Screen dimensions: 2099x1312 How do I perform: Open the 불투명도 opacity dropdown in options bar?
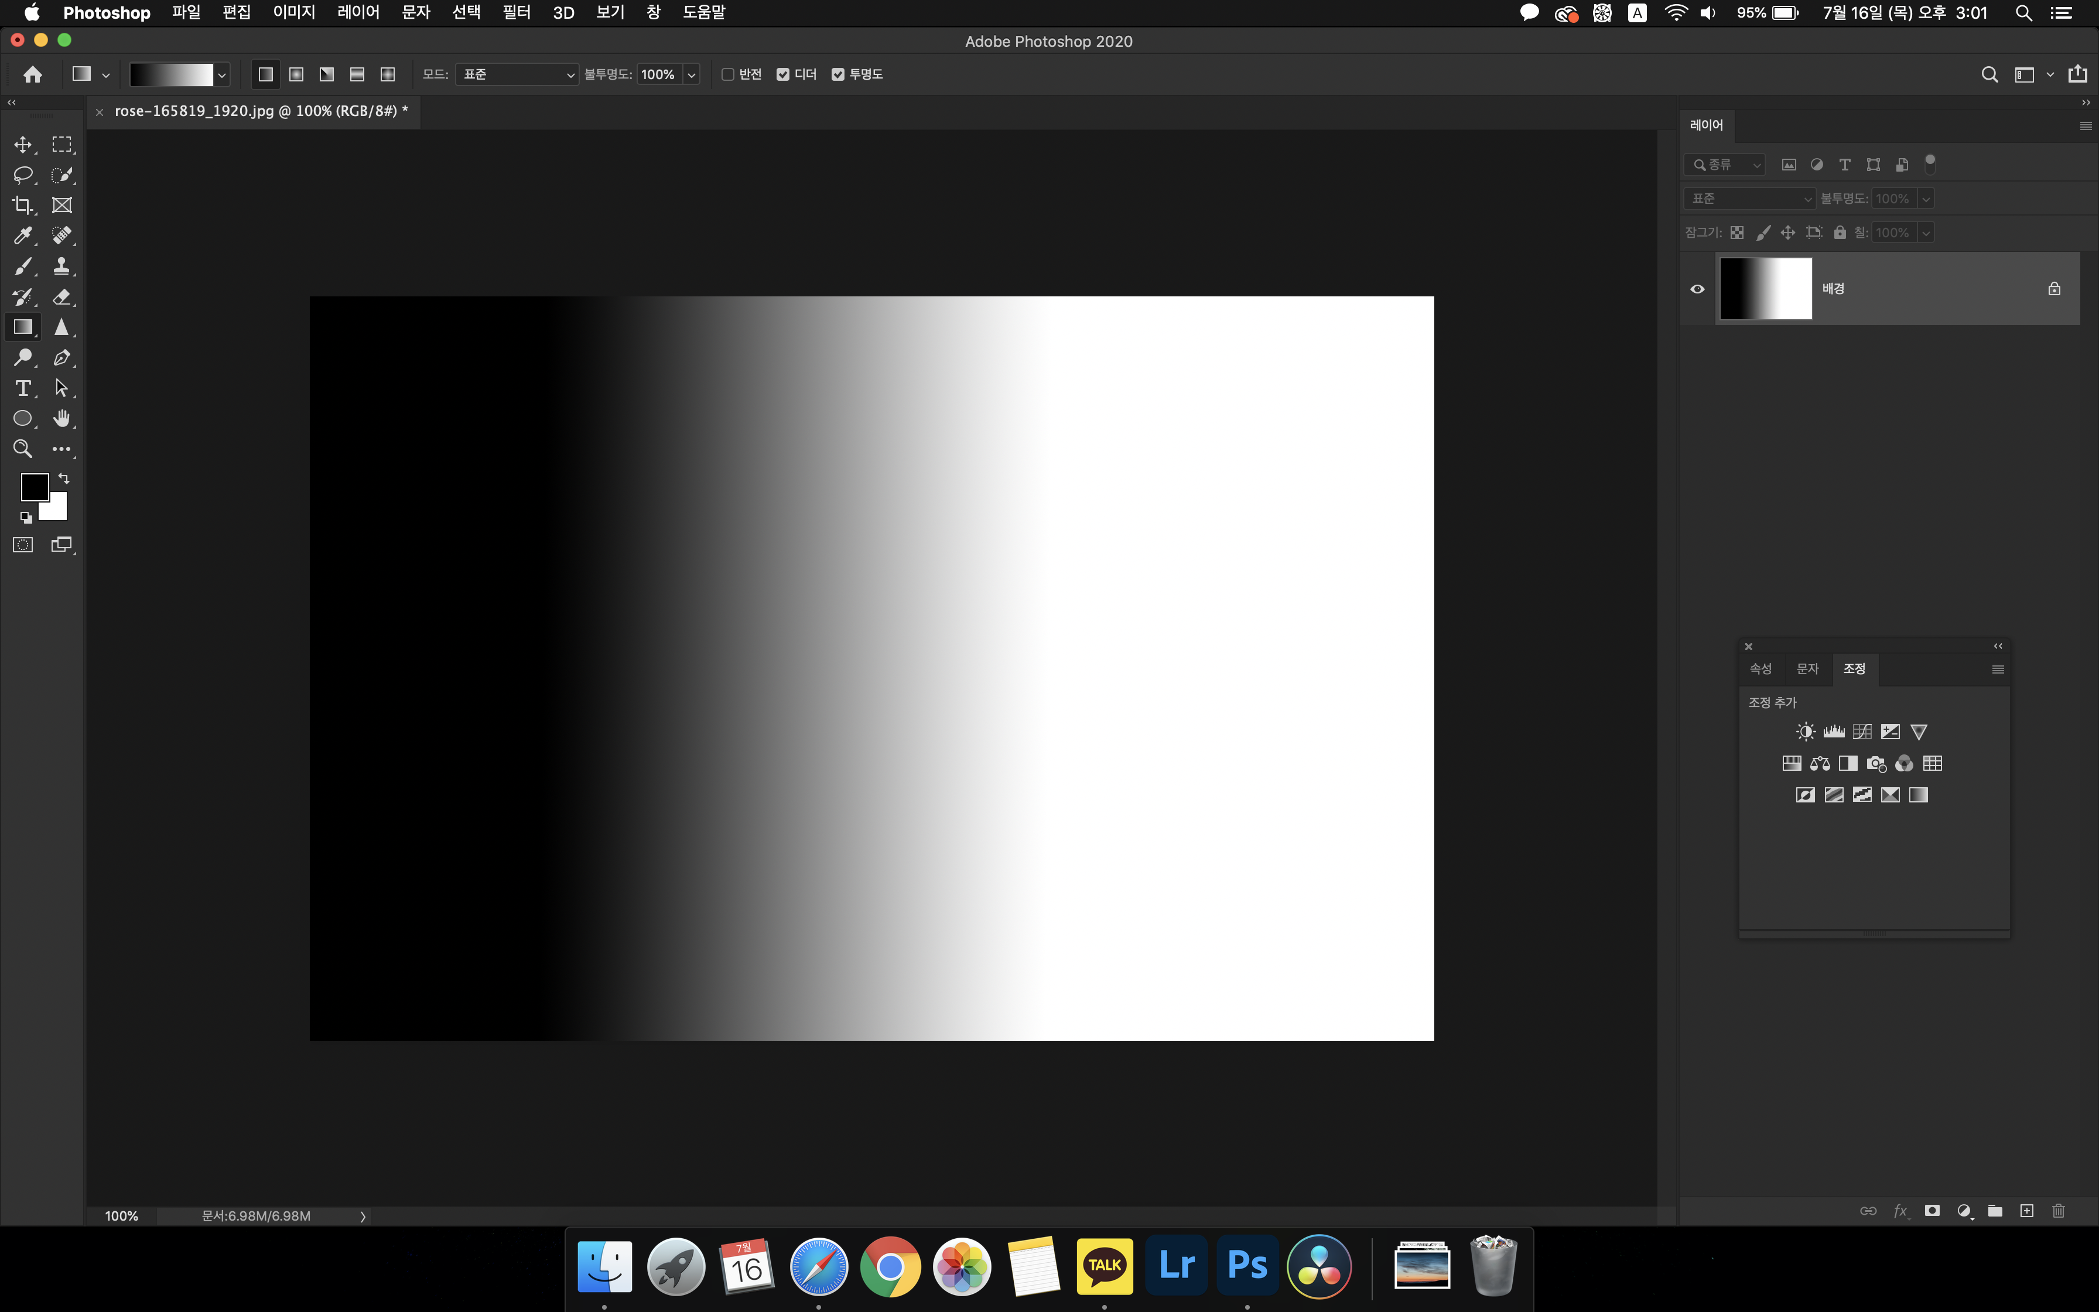692,74
